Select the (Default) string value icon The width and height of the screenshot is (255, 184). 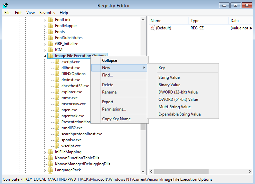click(153, 28)
